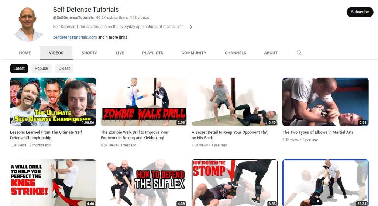This screenshot has height=206, width=378.
Task: Sort videos by Popular
Action: (x=41, y=69)
